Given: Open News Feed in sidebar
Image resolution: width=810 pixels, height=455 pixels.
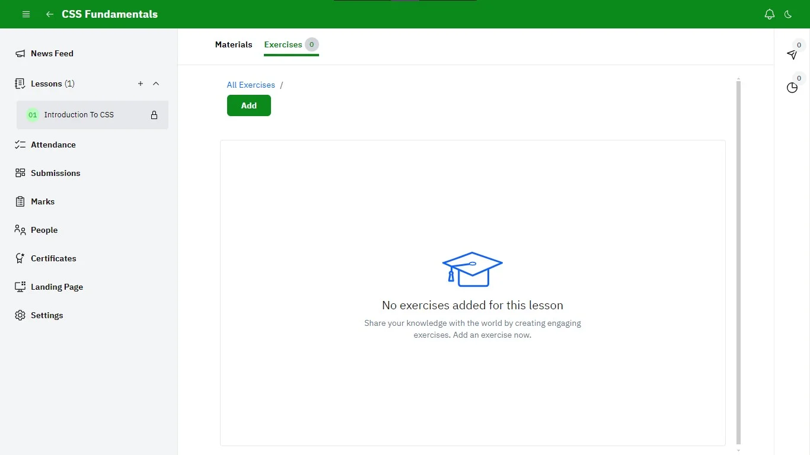Looking at the screenshot, I should click(x=52, y=53).
